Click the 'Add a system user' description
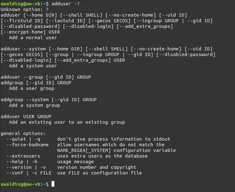Image resolution: width=235 pixels, height=192 pixels. coord(33,66)
